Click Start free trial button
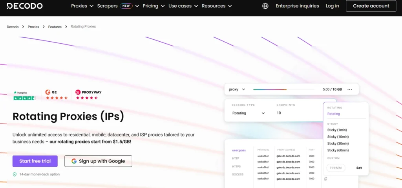The image size is (402, 188). 35,161
